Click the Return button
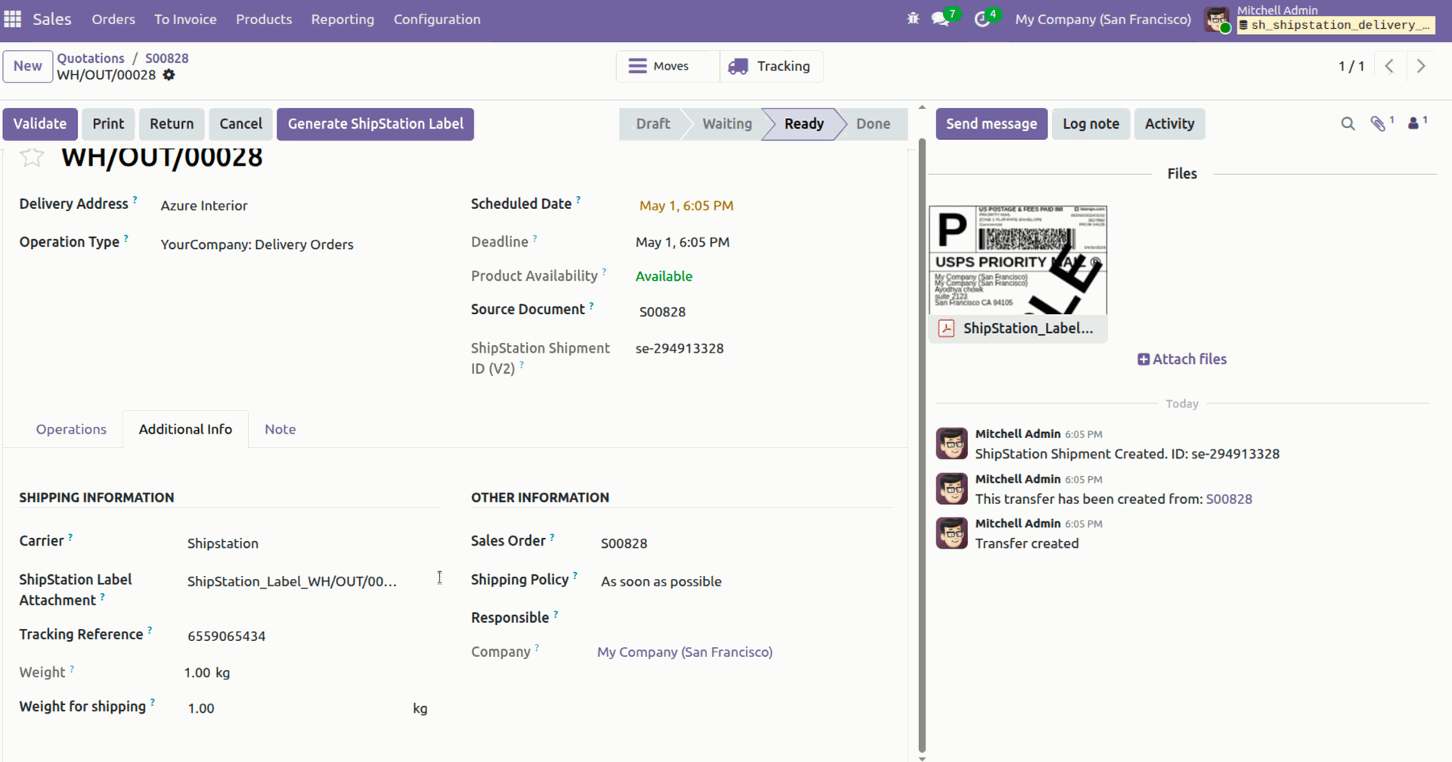Screen dimensions: 1452x762 pos(172,124)
